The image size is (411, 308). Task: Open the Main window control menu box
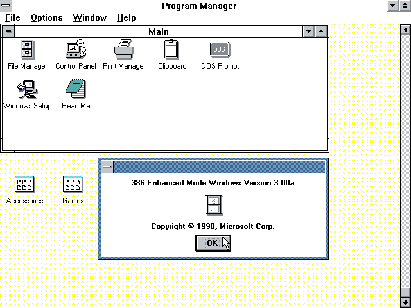(8, 31)
